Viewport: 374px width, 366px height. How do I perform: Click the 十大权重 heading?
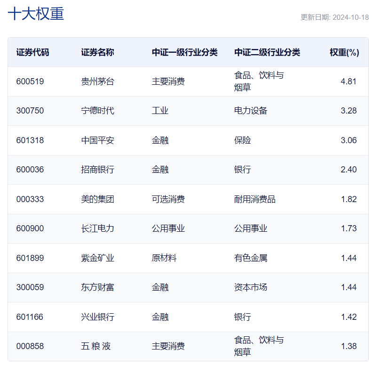point(36,14)
